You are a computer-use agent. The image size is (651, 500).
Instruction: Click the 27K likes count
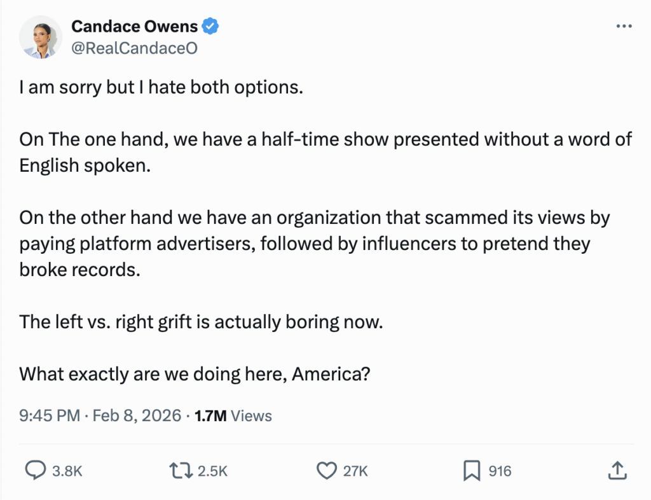pos(355,471)
